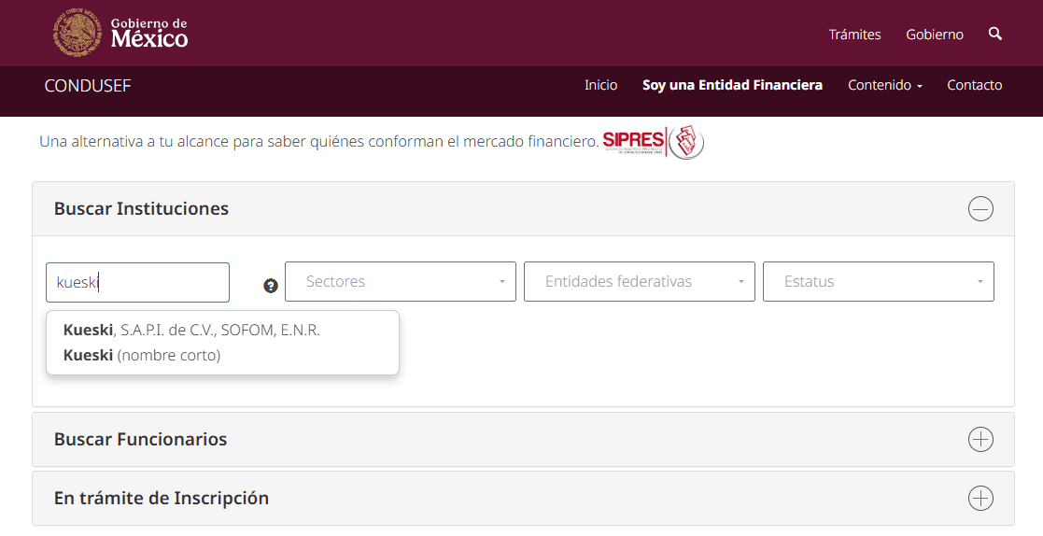Open the Contacto page
Image resolution: width=1043 pixels, height=536 pixels.
[x=974, y=85]
